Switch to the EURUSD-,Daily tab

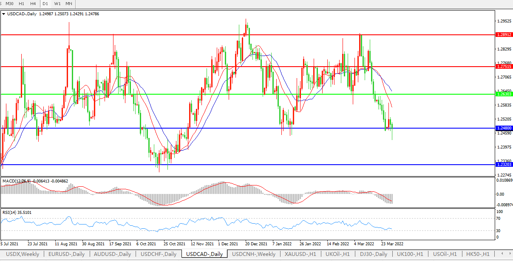tap(66, 254)
